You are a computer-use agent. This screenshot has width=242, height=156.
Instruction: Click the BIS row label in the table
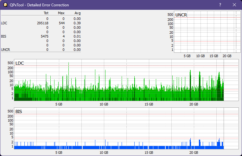(x=3, y=36)
